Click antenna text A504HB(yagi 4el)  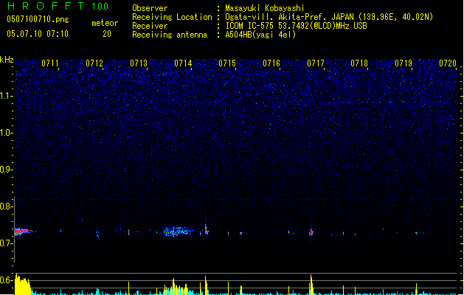click(x=260, y=35)
